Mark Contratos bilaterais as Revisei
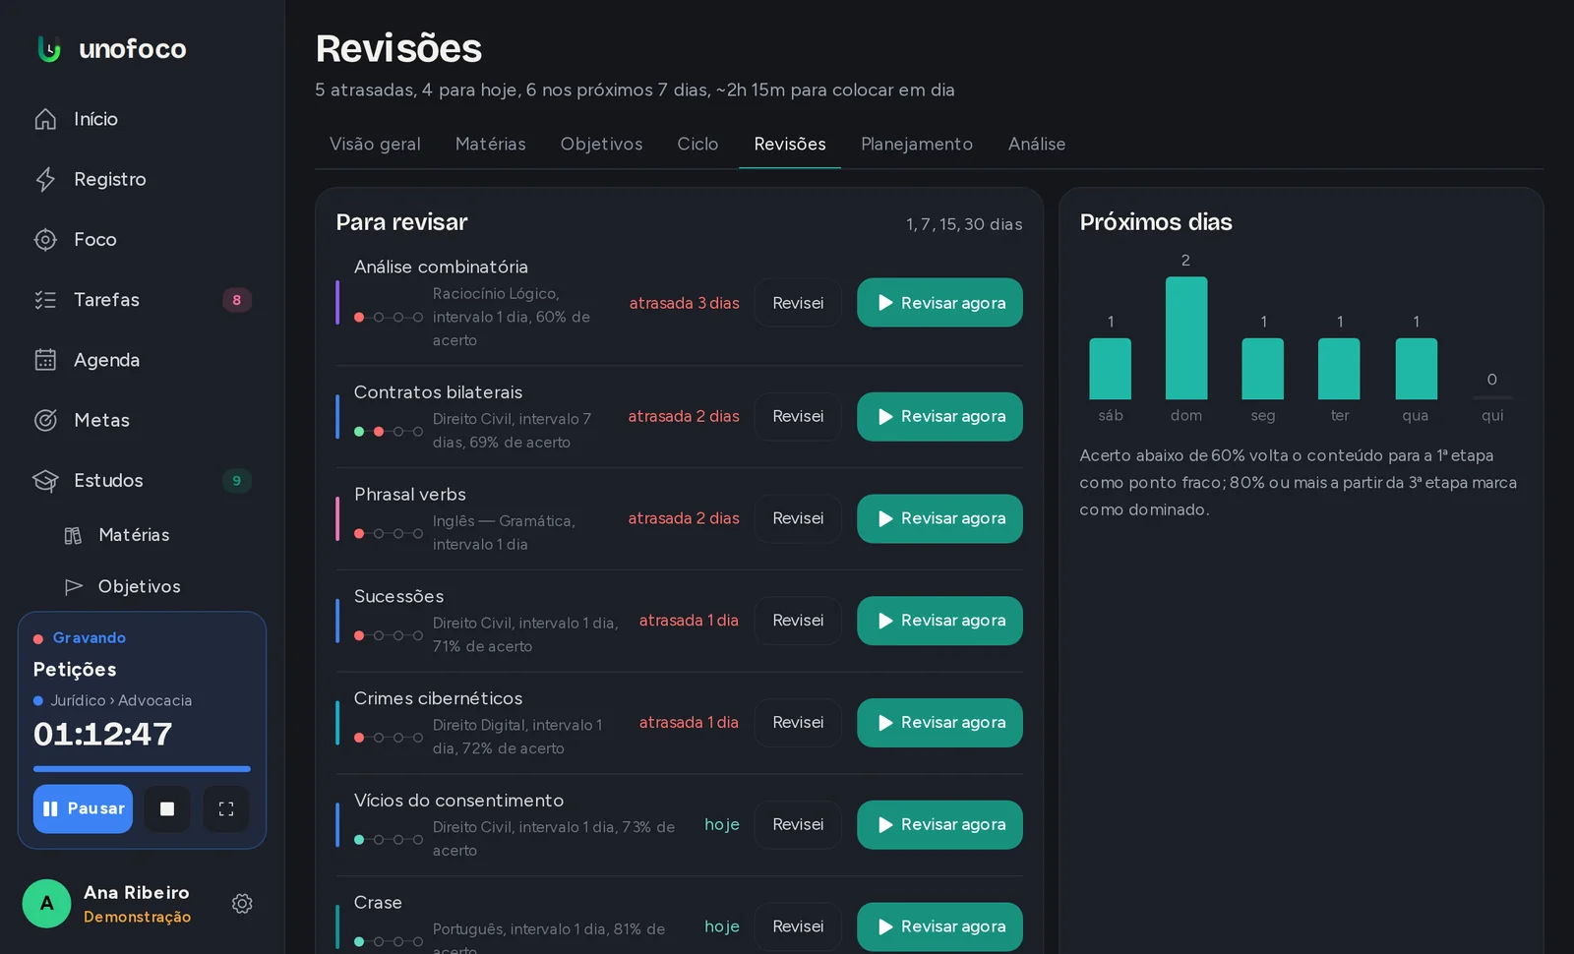Screen dimensions: 1574x954 pyautogui.click(x=798, y=417)
